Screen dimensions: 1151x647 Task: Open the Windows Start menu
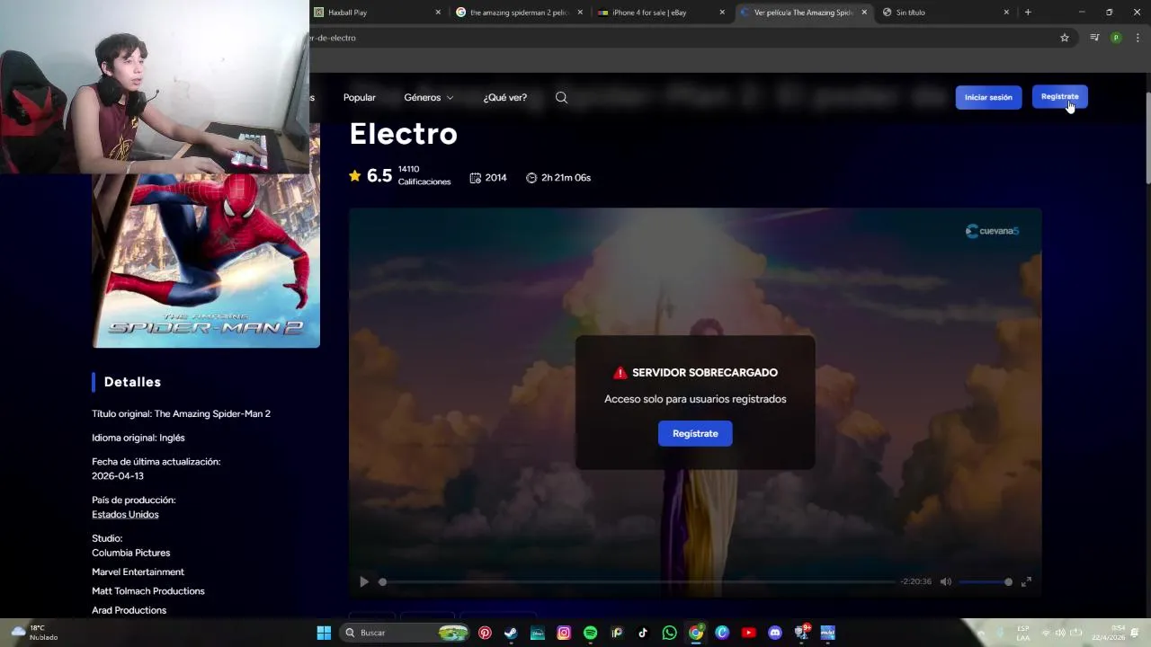point(324,633)
